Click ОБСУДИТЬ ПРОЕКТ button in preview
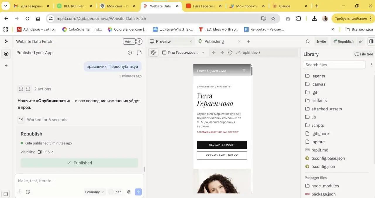375x198 pixels. [x=222, y=145]
